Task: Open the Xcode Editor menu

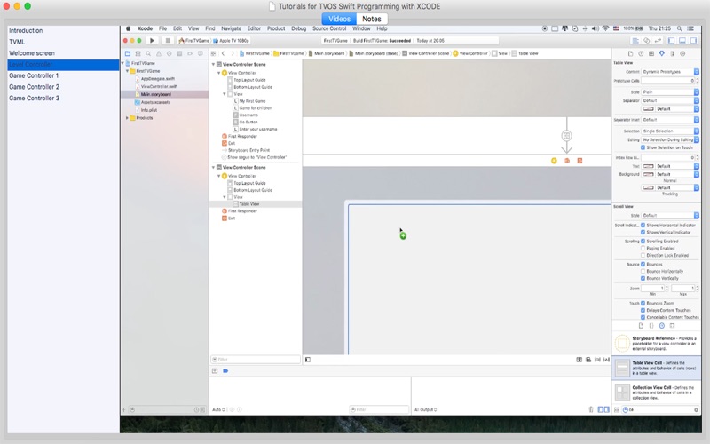Action: click(254, 28)
